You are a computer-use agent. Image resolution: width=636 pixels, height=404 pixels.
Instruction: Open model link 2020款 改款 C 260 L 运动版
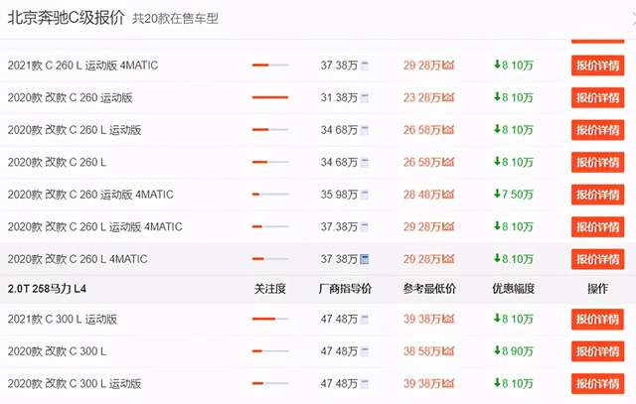75,130
